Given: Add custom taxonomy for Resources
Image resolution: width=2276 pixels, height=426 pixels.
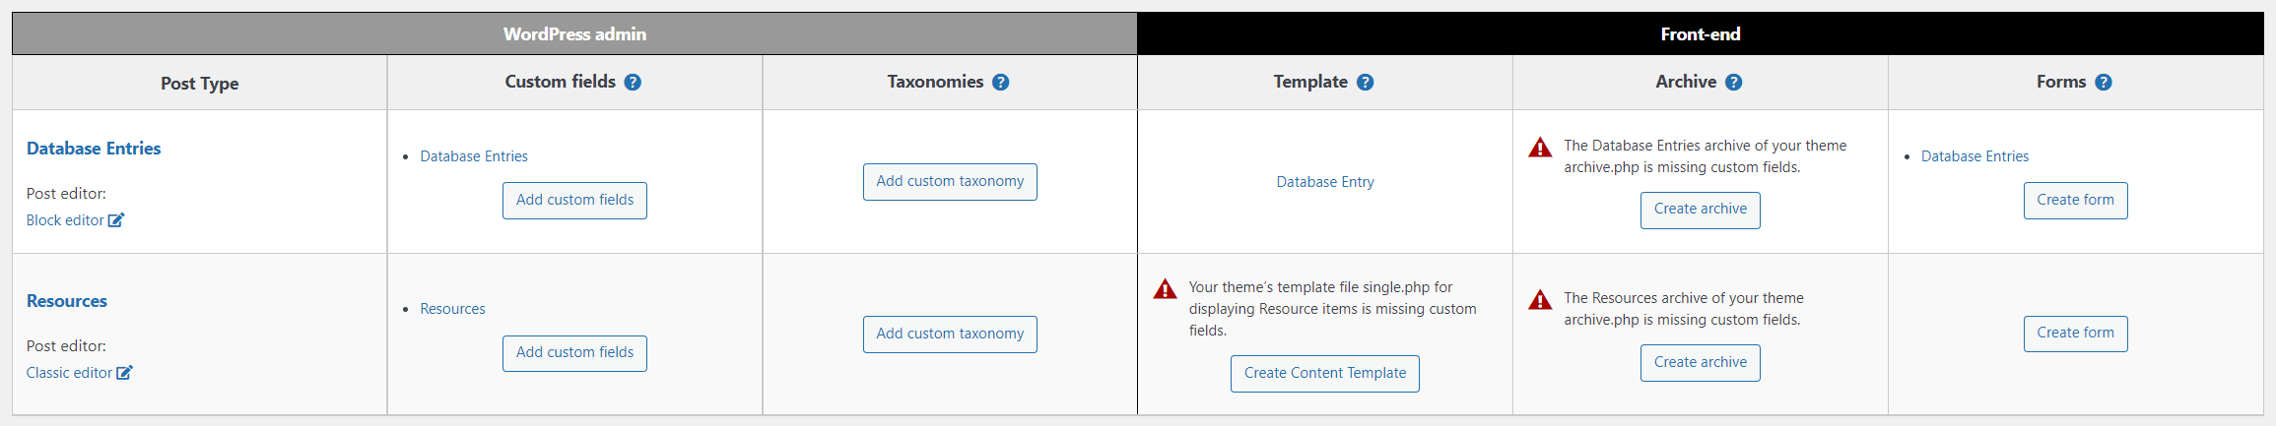Looking at the screenshot, I should [x=950, y=335].
